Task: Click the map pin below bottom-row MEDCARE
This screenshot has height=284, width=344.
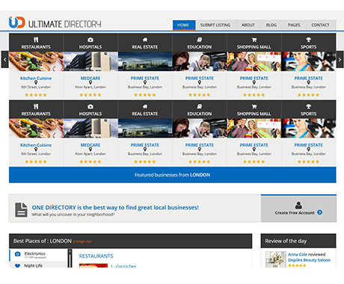Action: 90,149
